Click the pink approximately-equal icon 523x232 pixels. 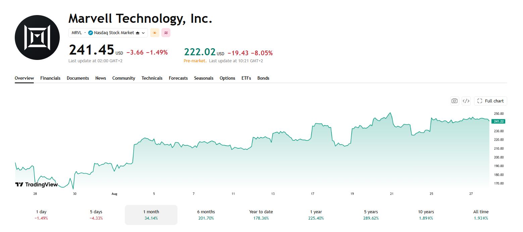[166, 33]
